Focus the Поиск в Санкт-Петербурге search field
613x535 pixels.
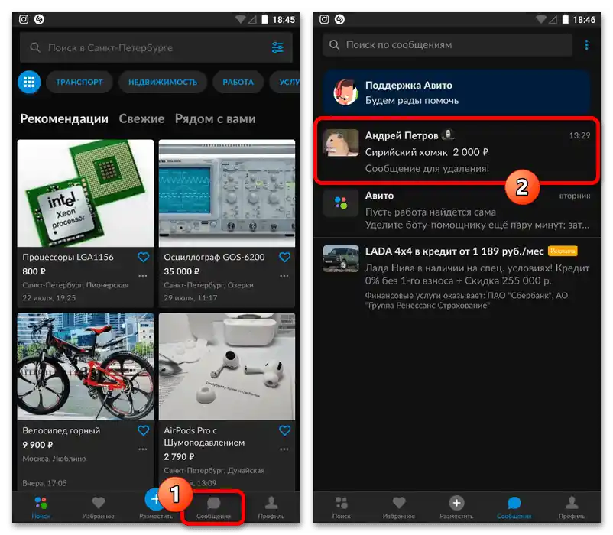pos(156,47)
